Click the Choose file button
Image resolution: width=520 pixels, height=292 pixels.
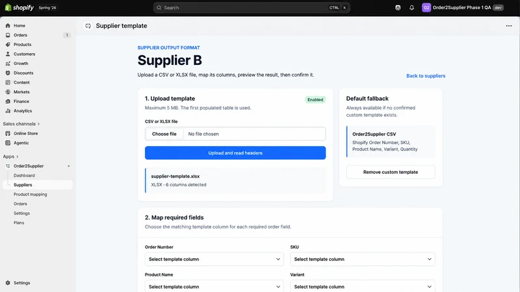click(164, 134)
